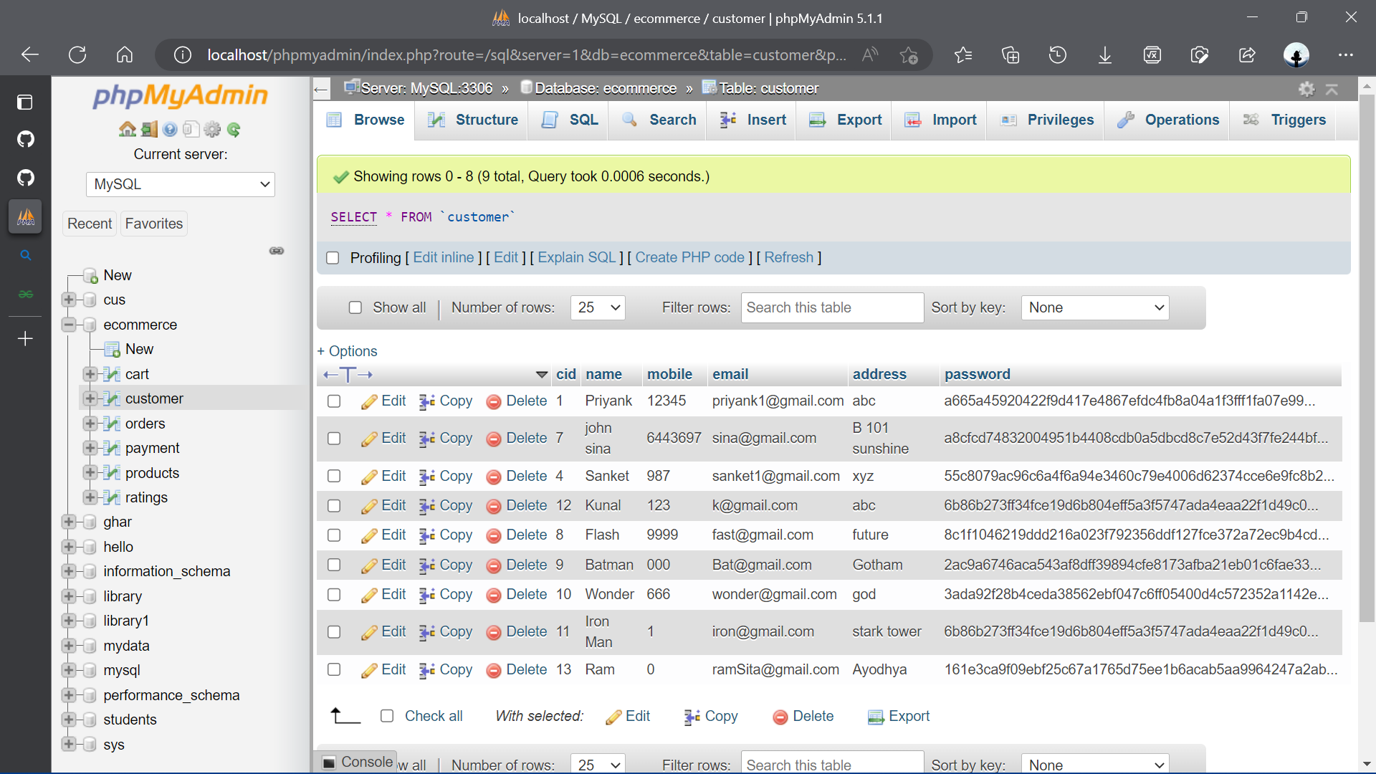Open page settings gear at top right
The height and width of the screenshot is (774, 1376).
tap(1307, 89)
